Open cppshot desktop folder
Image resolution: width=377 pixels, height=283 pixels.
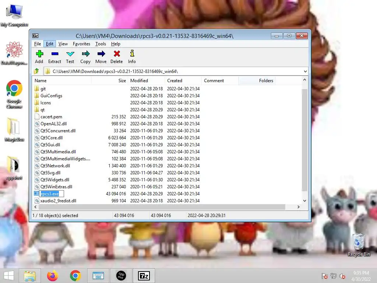(14, 168)
